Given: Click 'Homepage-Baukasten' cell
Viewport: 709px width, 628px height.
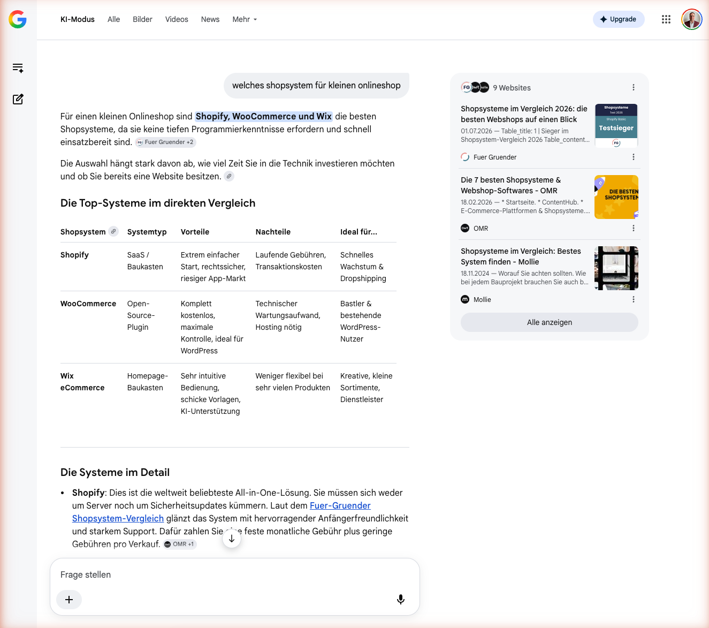Looking at the screenshot, I should tap(148, 382).
